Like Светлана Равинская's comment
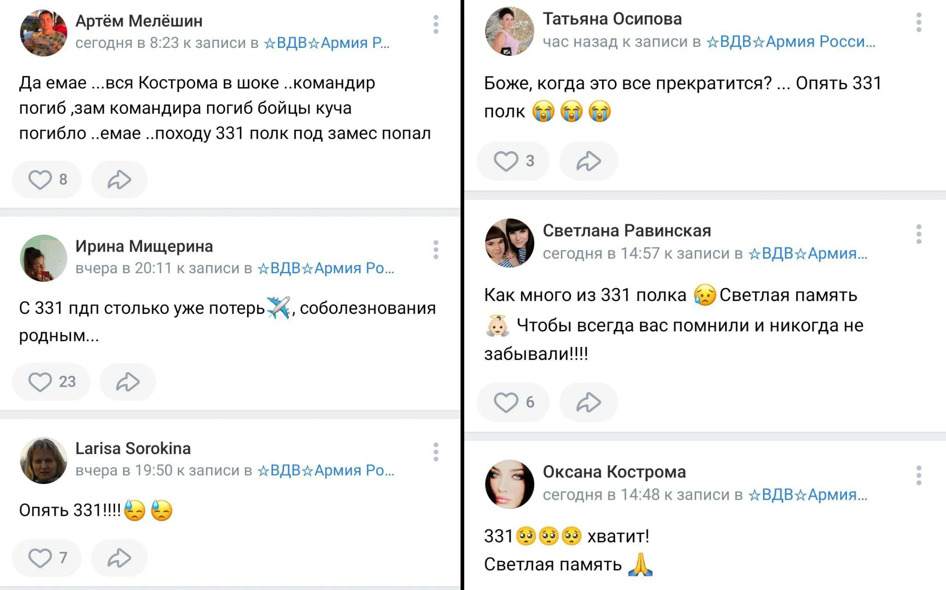The image size is (946, 590). click(506, 402)
